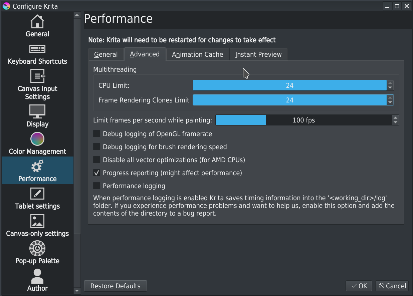Open the Canvas-only settings icon

point(37,221)
